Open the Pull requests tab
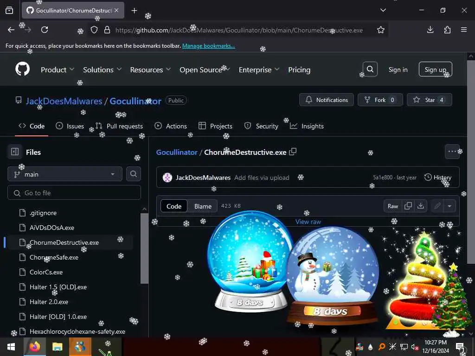The height and width of the screenshot is (356, 475). click(x=119, y=126)
